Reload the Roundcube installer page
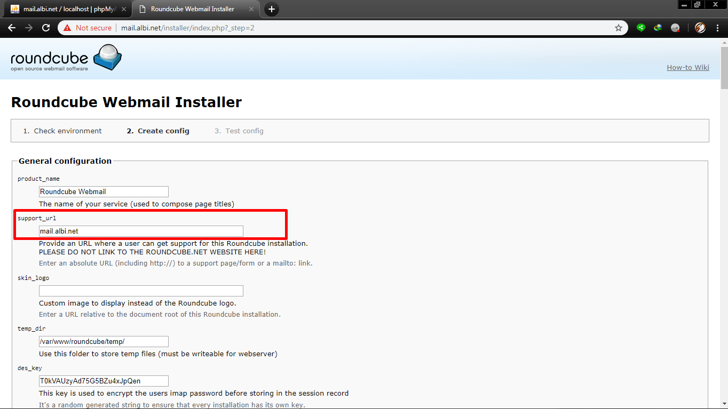The width and height of the screenshot is (728, 409). pyautogui.click(x=46, y=28)
